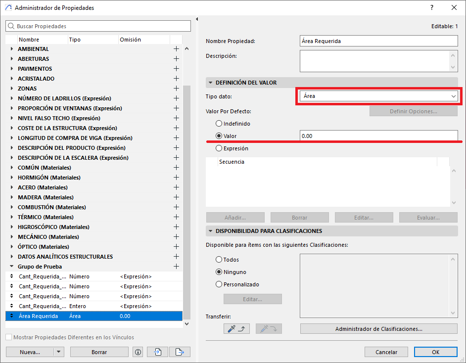This screenshot has width=466, height=363.
Task: Click the Nombre Propiedad text field
Action: (x=378, y=41)
